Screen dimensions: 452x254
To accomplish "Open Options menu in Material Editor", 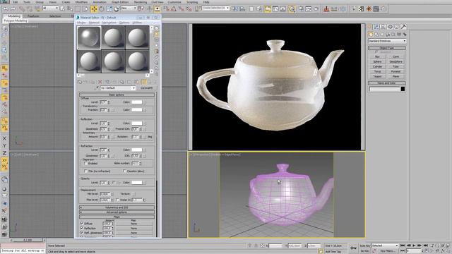I will [124, 23].
